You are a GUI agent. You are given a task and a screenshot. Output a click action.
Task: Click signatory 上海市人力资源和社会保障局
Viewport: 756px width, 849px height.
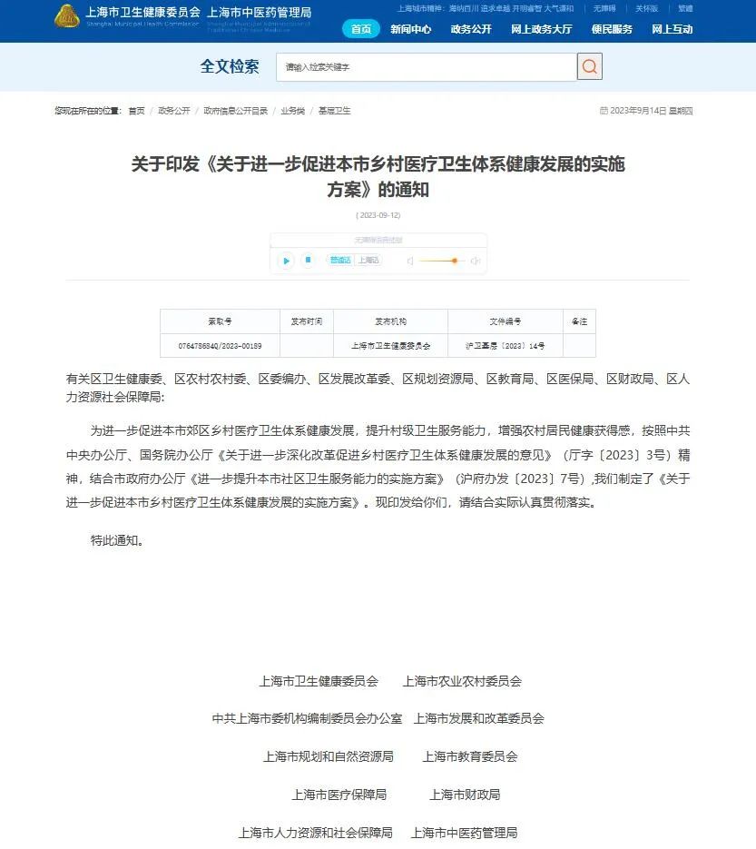(x=316, y=833)
